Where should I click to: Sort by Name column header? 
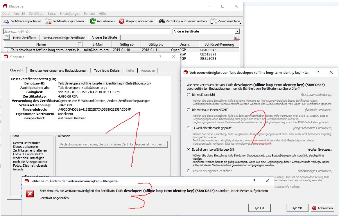pos(43,44)
